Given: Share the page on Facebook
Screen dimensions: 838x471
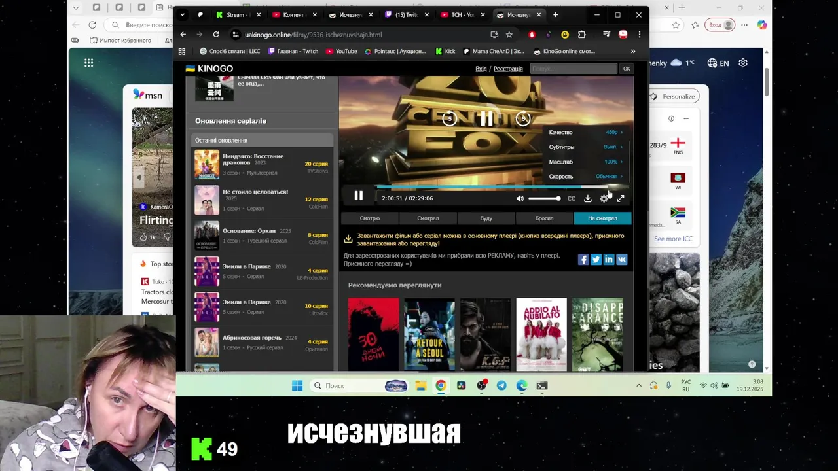Looking at the screenshot, I should 583,260.
